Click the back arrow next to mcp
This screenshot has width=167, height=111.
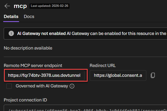tap(7, 6)
